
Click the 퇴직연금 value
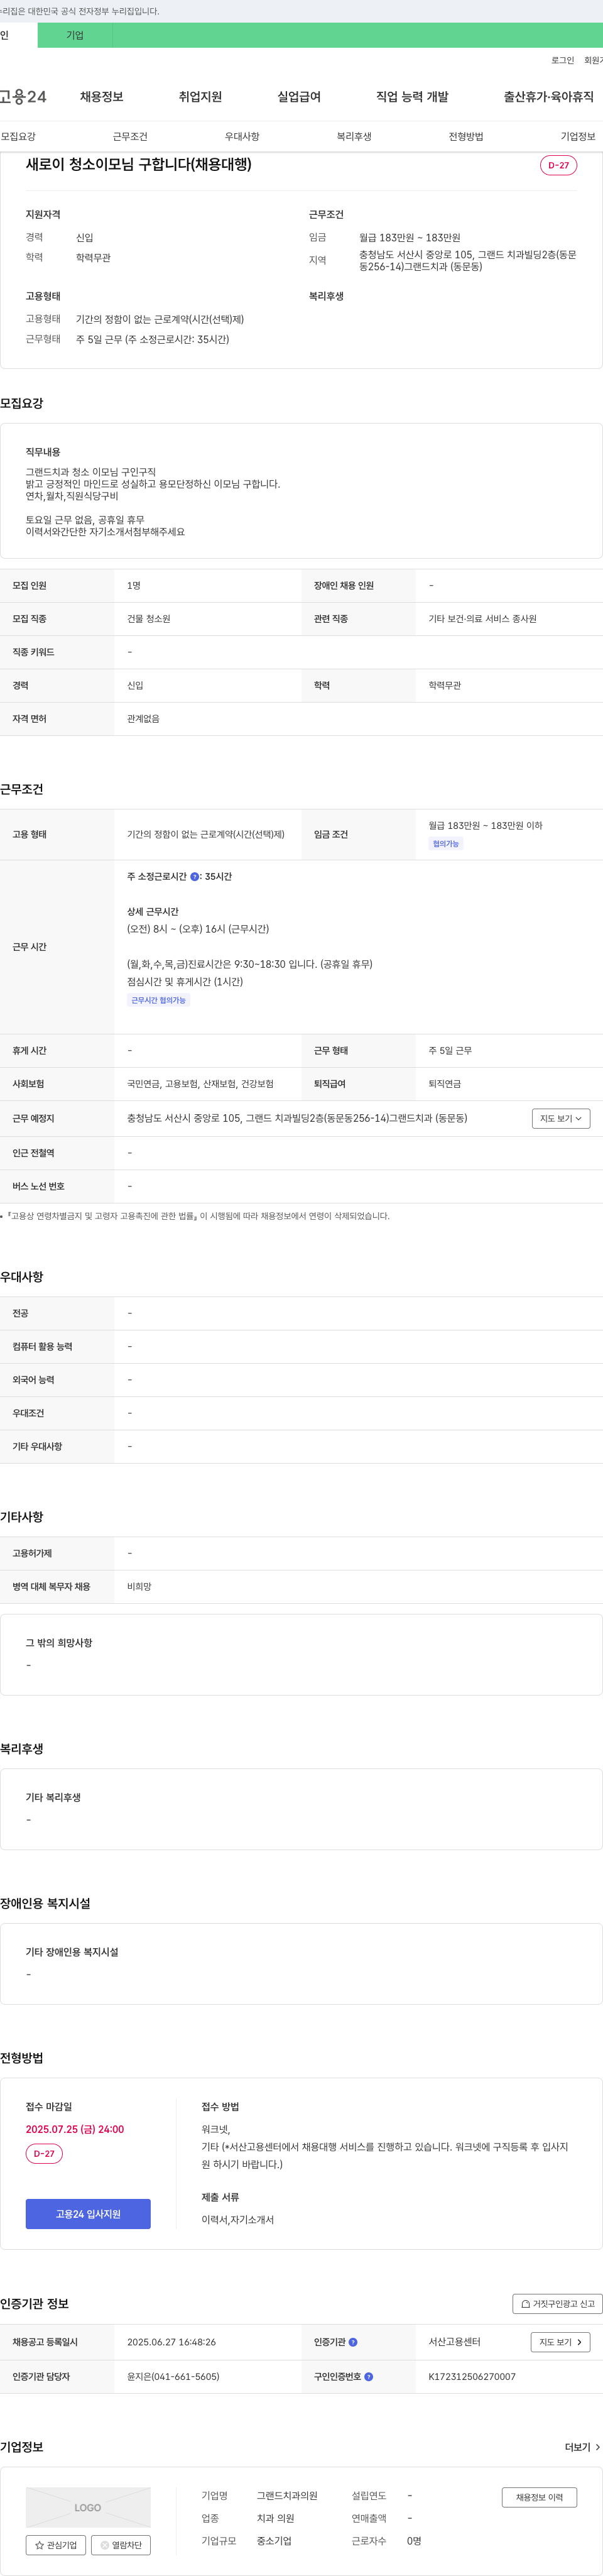pos(445,1084)
